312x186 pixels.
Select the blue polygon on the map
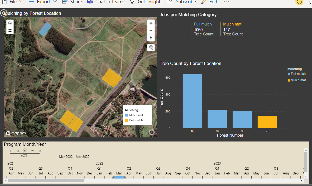(45, 29)
